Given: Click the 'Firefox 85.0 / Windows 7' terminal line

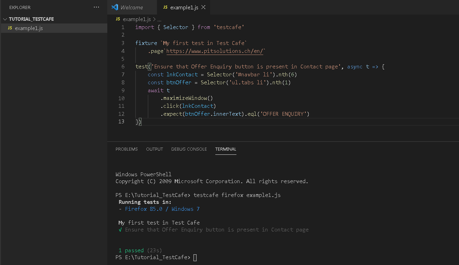Looking at the screenshot, I should tap(162, 209).
